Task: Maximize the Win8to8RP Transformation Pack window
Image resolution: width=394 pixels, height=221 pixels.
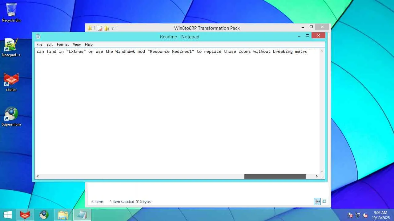Action: [311, 27]
